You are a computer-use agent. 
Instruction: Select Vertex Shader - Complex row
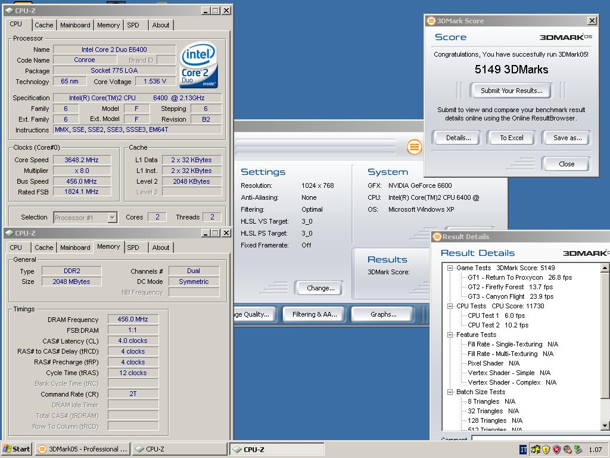(512, 382)
